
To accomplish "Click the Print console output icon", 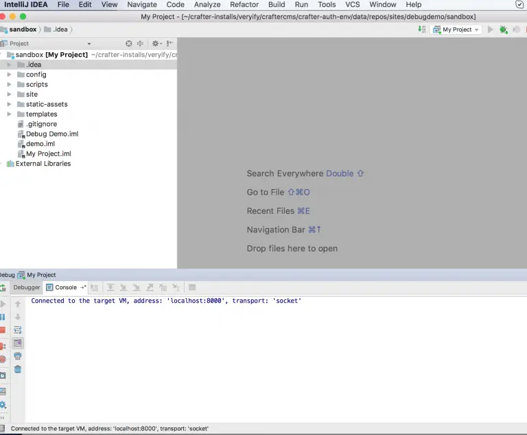I will 18,356.
